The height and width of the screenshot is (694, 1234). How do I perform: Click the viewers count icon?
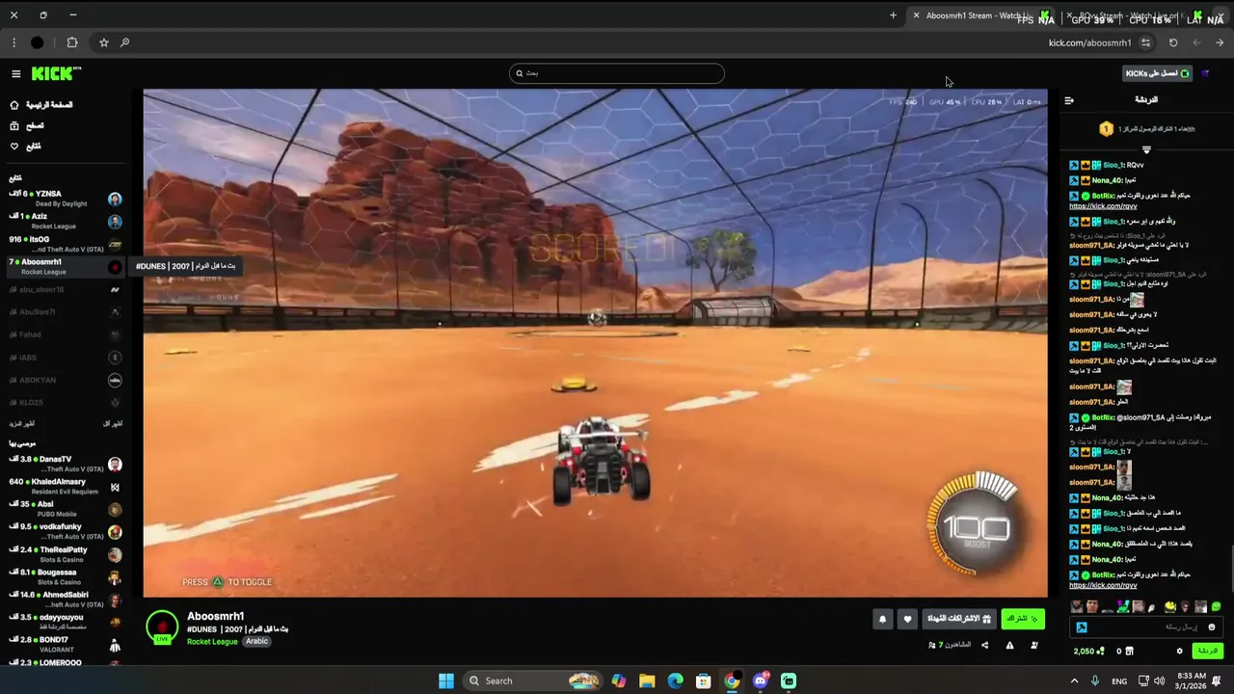[x=932, y=645]
